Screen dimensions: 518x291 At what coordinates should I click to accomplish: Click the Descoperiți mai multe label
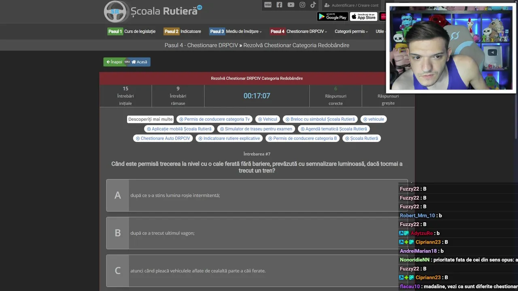point(150,119)
